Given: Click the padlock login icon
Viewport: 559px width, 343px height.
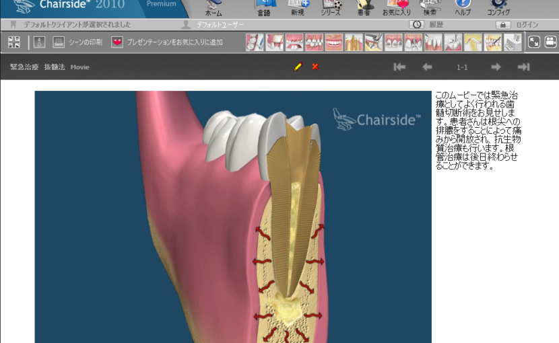Looking at the screenshot, I should tap(503, 25).
